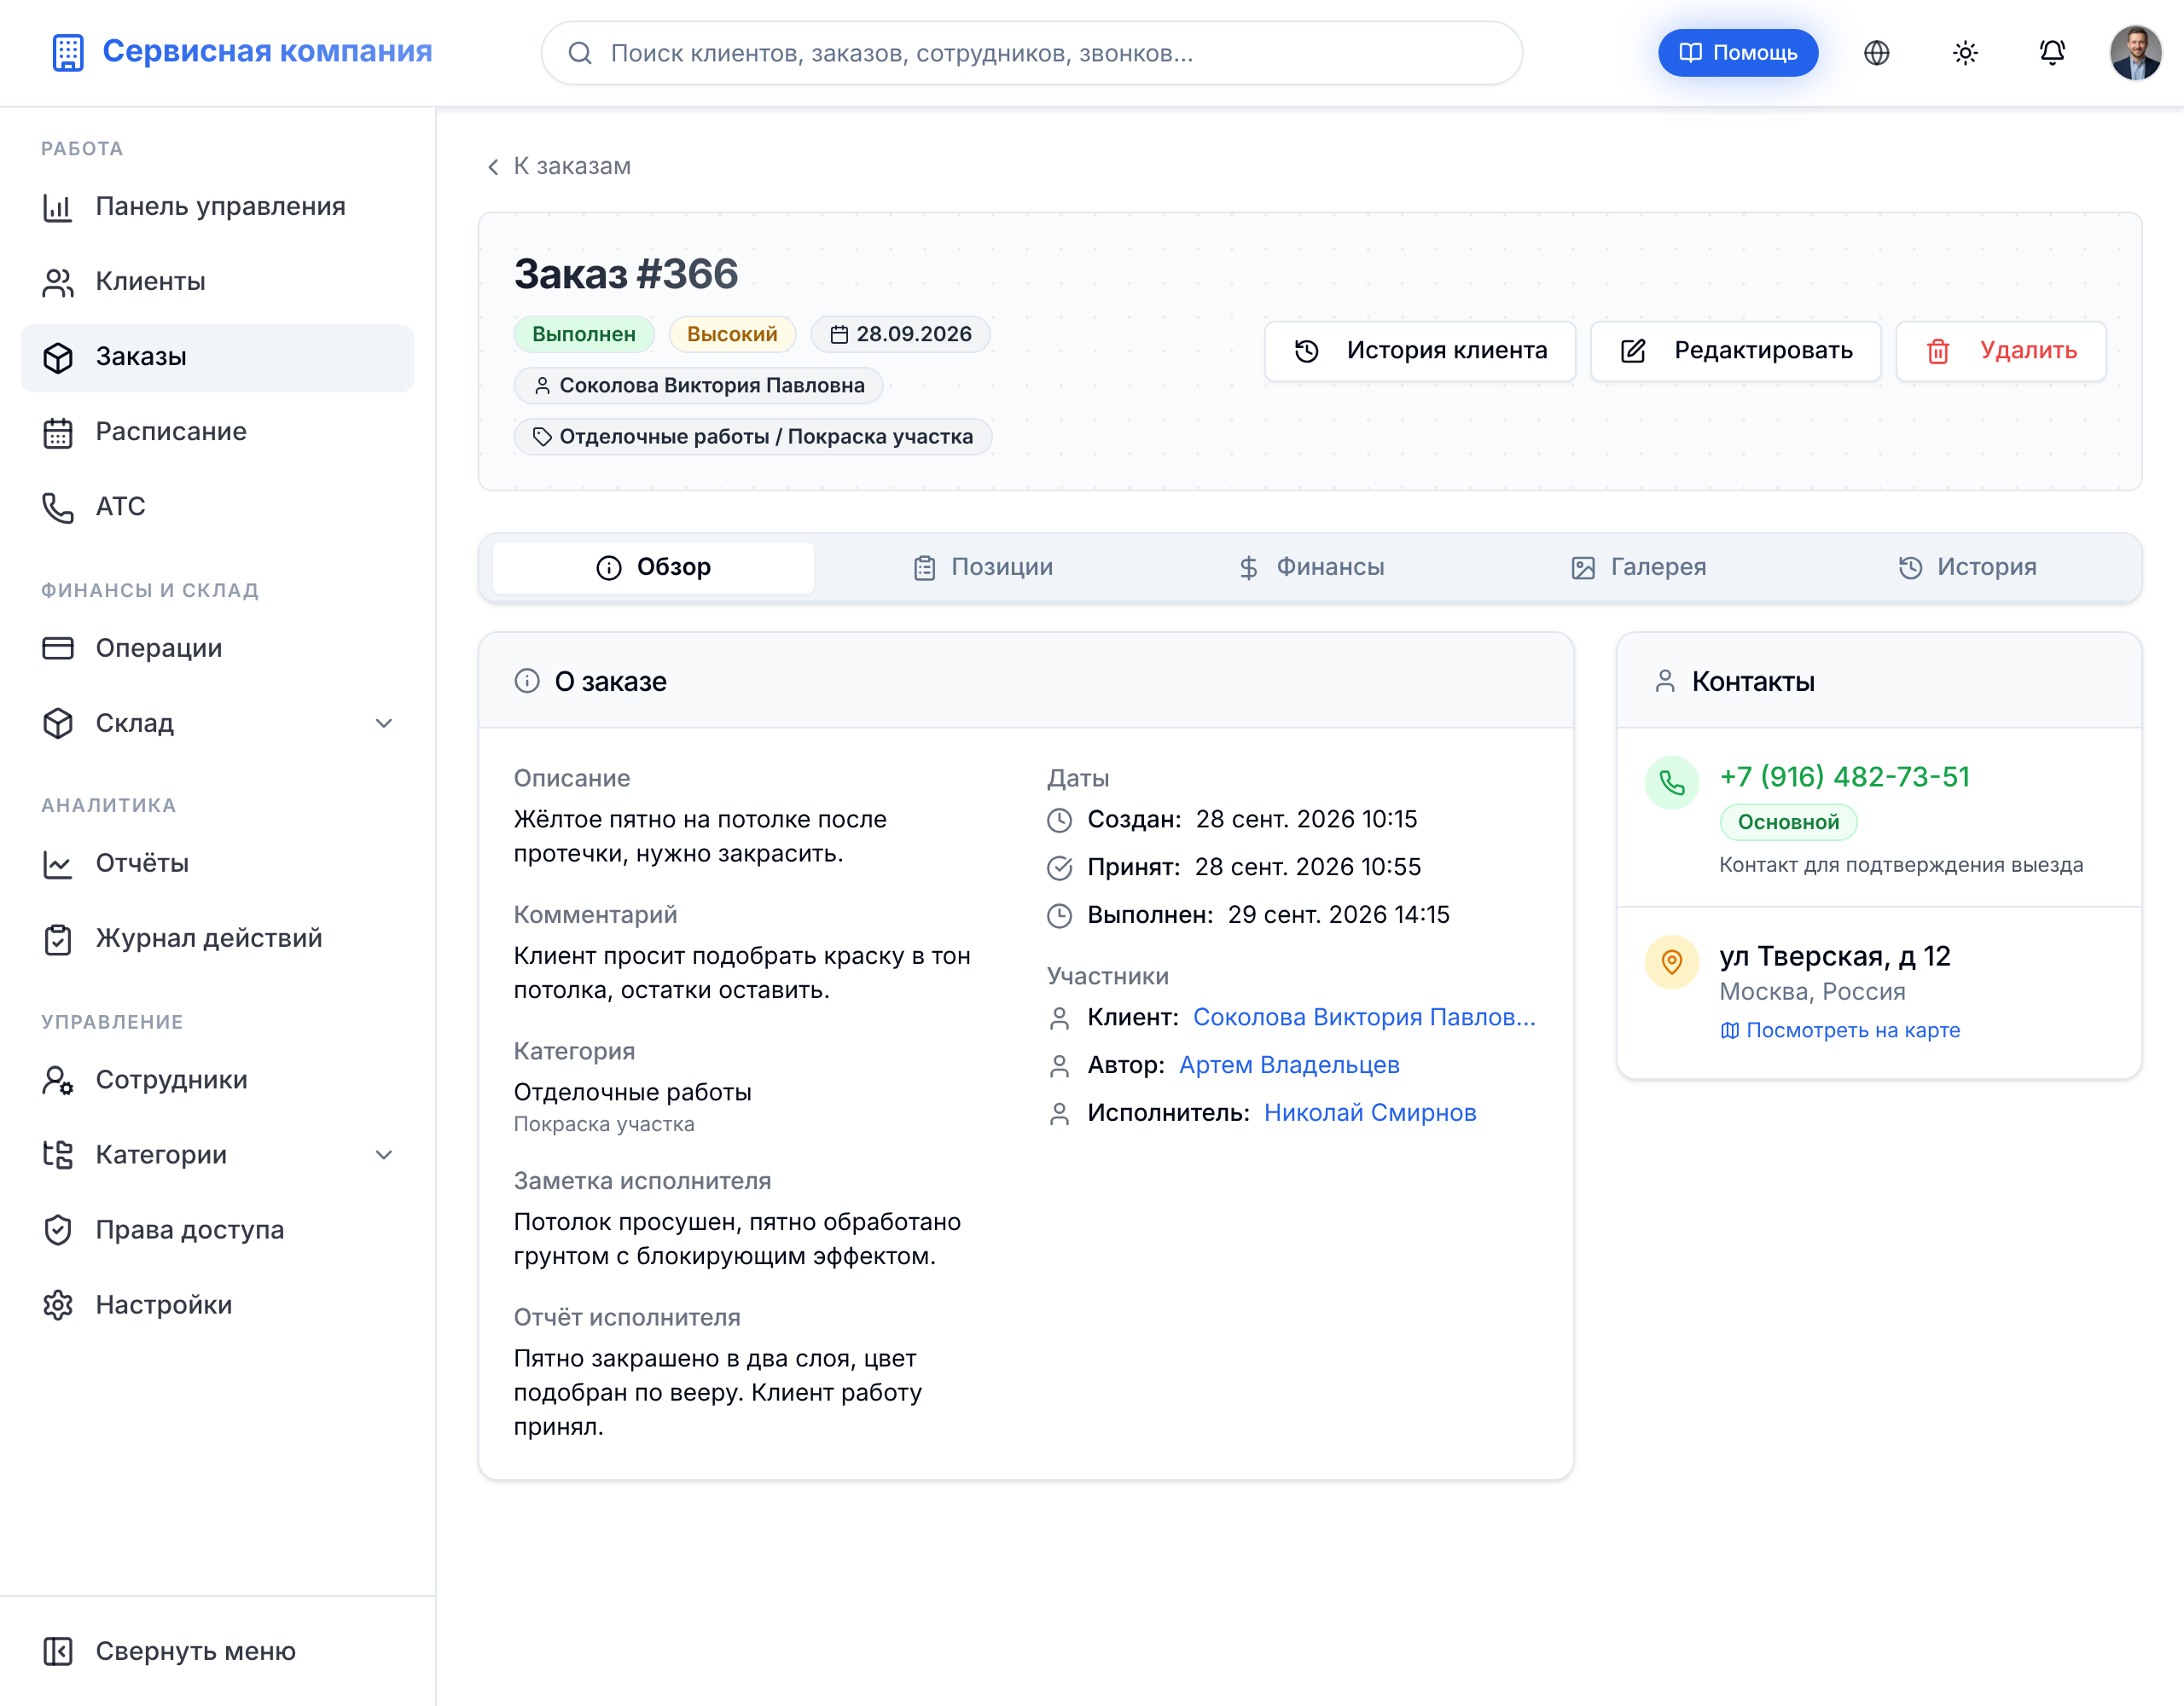Open the Помощь help button
2184x1706 pixels.
click(x=1737, y=53)
